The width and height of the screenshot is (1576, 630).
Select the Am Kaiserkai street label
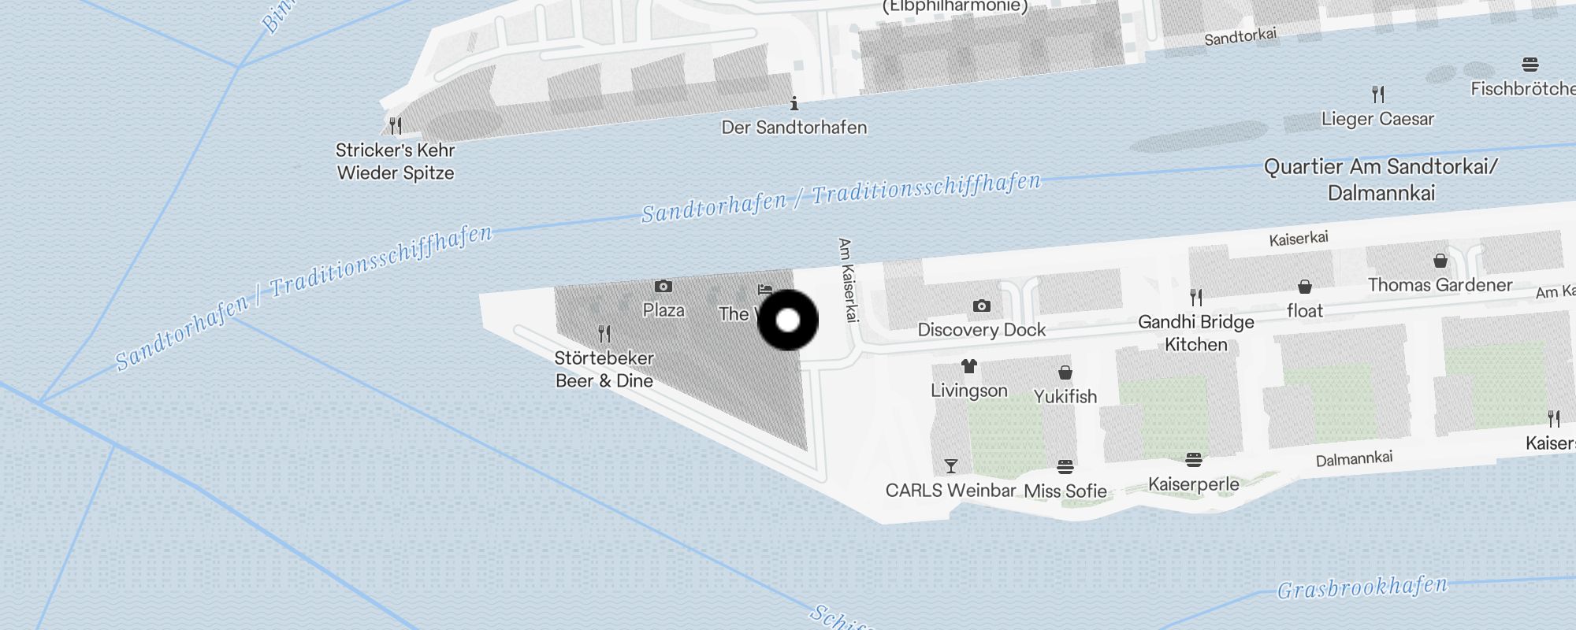(847, 280)
